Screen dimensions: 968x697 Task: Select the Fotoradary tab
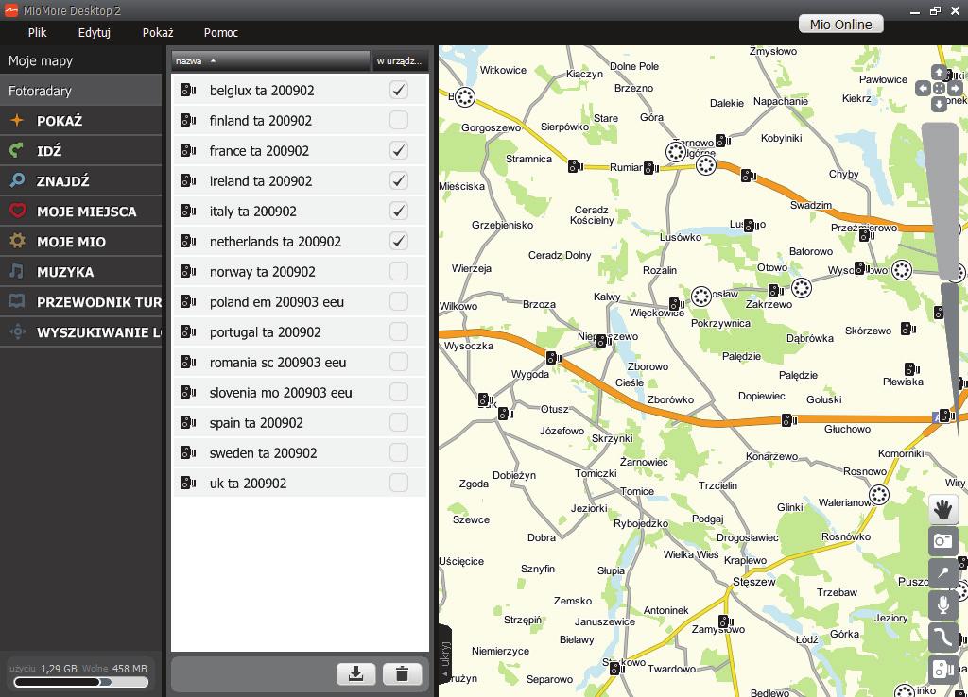81,91
